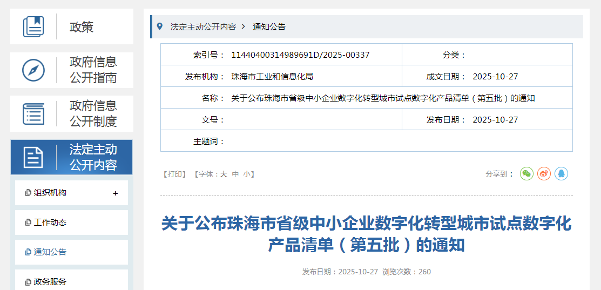Share the article to WeChat
The height and width of the screenshot is (290, 601).
(x=526, y=173)
